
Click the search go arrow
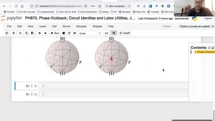point(129,6)
